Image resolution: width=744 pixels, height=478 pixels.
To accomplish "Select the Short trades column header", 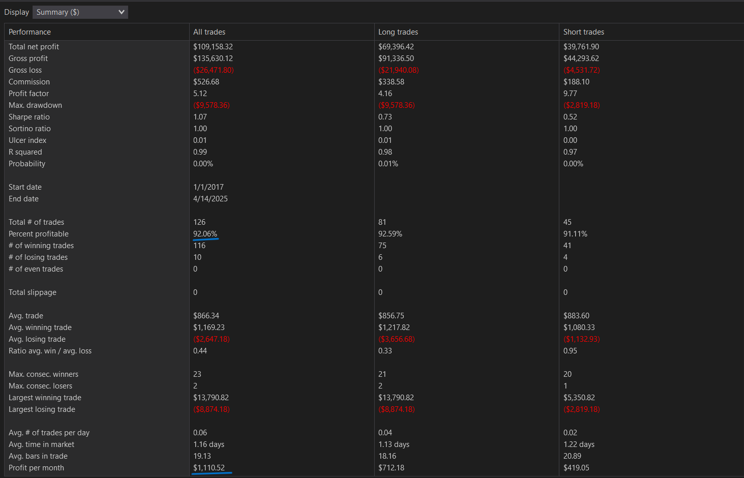I will click(583, 32).
